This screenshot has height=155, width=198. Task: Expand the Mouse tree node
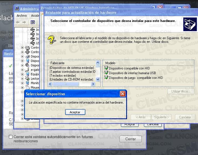(x=22, y=87)
